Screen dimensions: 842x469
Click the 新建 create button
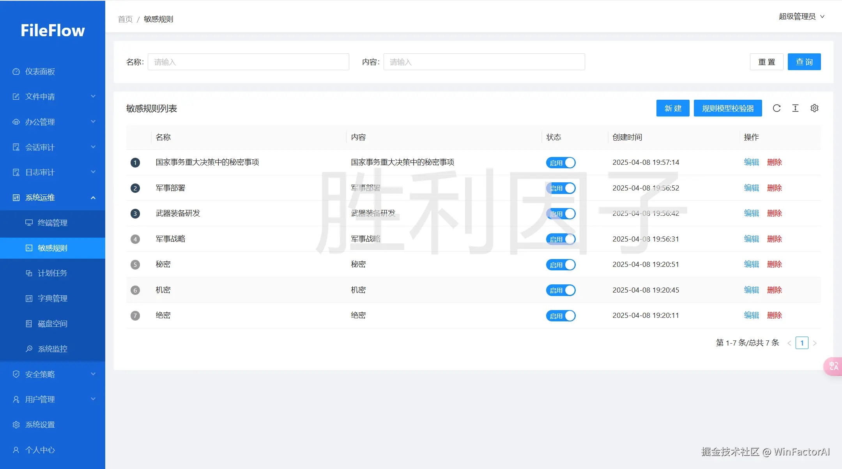(672, 108)
